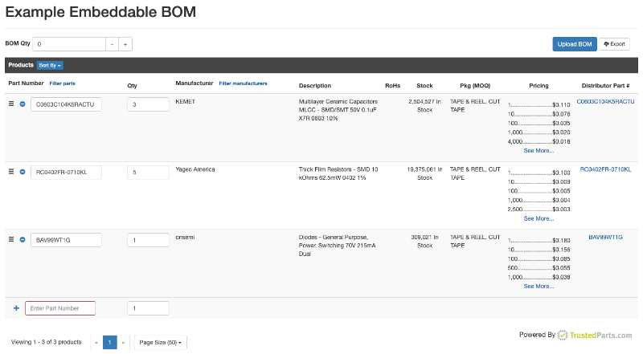
Task: Remove the BAV99WT1G part with minus icon
Action: [23, 239]
